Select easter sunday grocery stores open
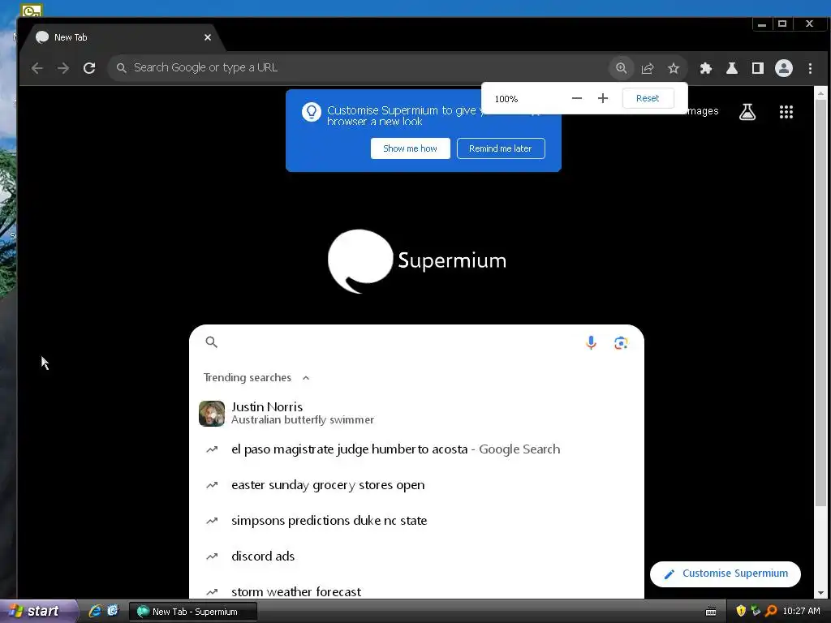 [x=416, y=485]
